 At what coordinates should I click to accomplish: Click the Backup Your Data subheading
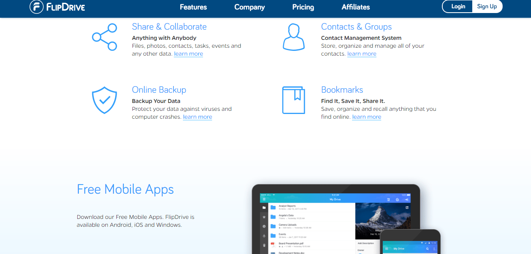point(156,101)
